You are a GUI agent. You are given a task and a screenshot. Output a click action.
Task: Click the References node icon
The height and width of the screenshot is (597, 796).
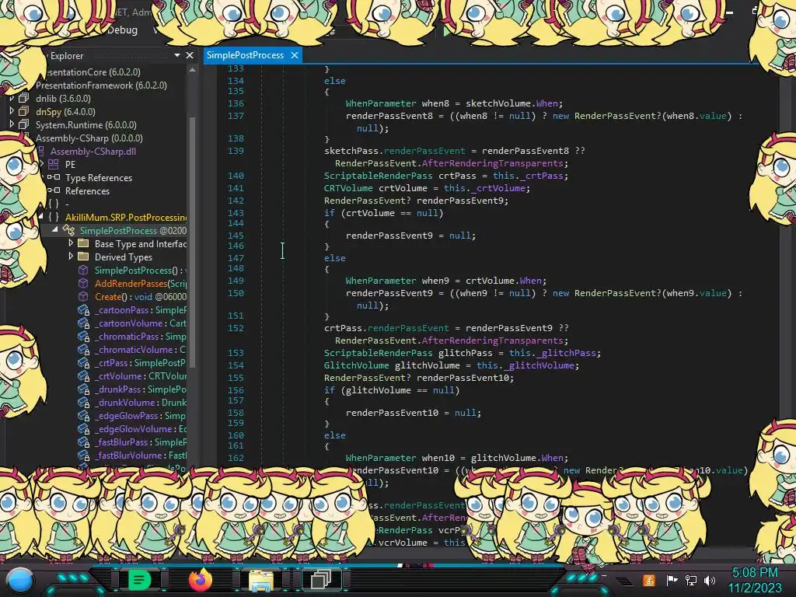[x=54, y=190]
